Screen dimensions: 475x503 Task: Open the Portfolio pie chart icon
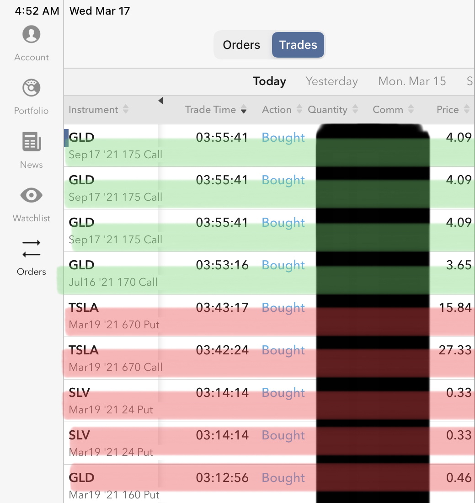(x=31, y=89)
